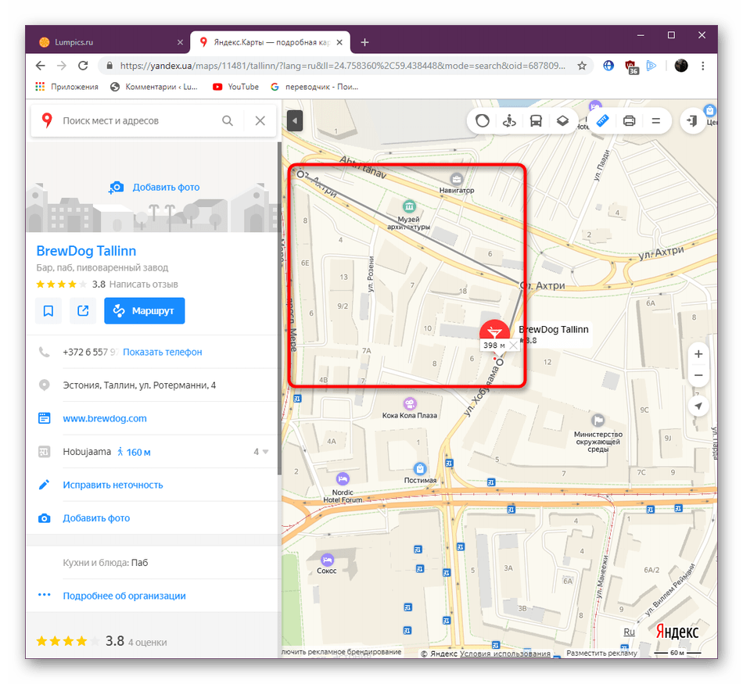Screen dimensions: 743x684
Task: Click the Министерство окружающей среды marker
Action: (x=598, y=420)
